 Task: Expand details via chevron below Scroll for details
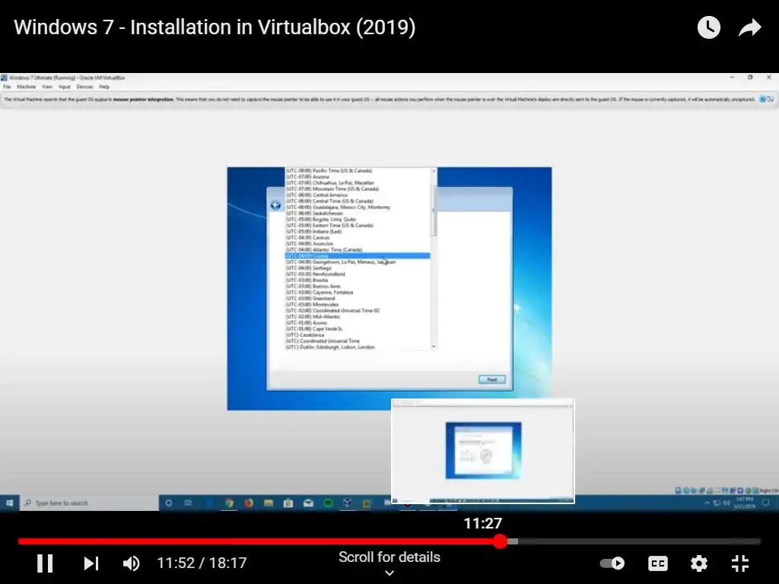(x=389, y=573)
